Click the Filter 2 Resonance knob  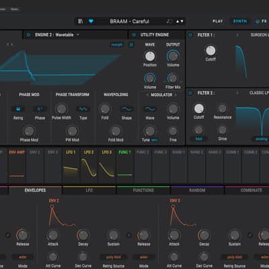point(223,108)
